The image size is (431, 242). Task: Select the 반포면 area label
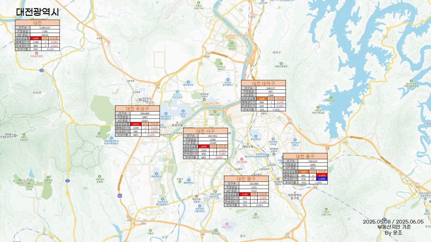(37, 92)
